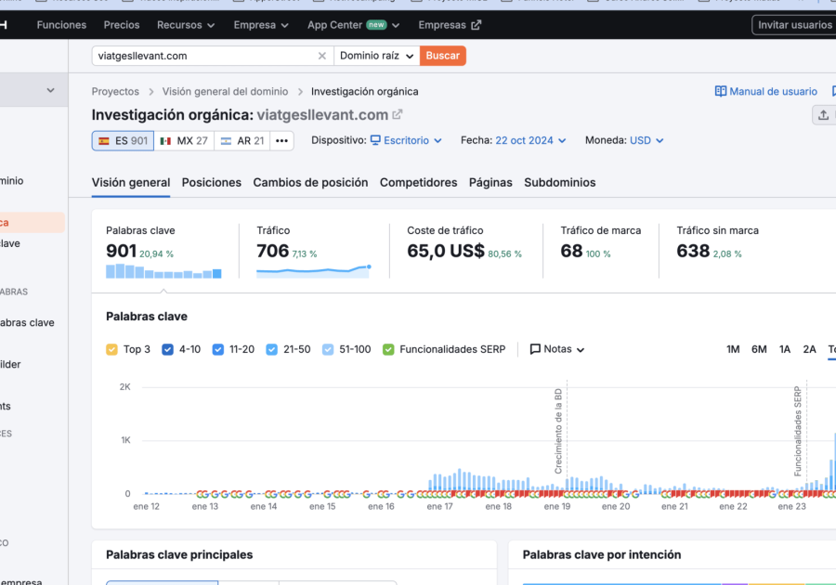Click the orange Buscar button

pos(442,56)
